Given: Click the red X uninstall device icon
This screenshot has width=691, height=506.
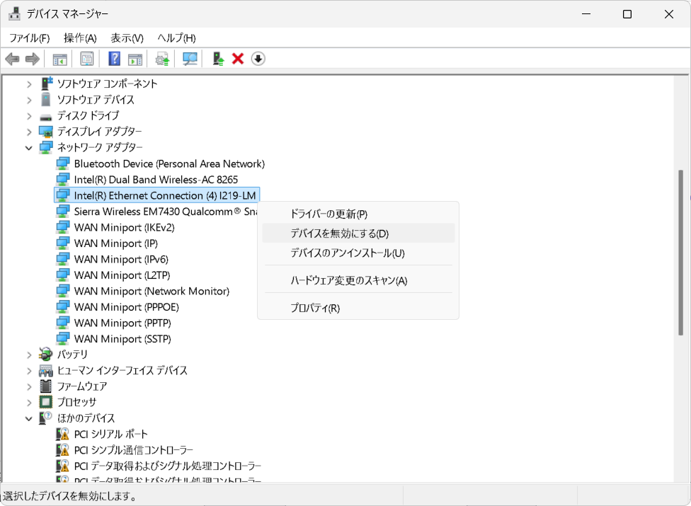Looking at the screenshot, I should point(238,59).
